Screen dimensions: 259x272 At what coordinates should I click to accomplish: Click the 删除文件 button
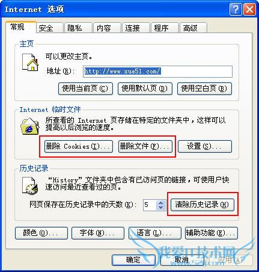(145, 146)
